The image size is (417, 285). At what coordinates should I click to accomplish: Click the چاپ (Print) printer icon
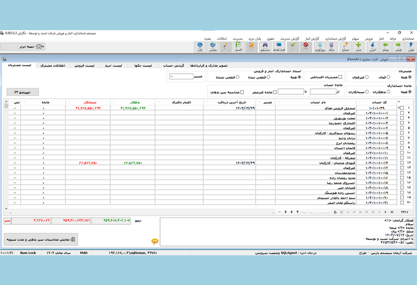point(200,47)
